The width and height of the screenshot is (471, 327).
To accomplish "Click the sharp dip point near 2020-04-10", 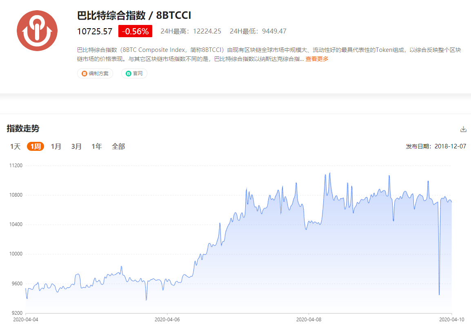I will pos(439,294).
